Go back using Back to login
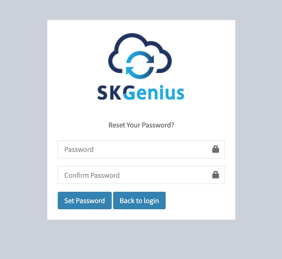Viewport: 282px width, 259px height. [x=139, y=201]
